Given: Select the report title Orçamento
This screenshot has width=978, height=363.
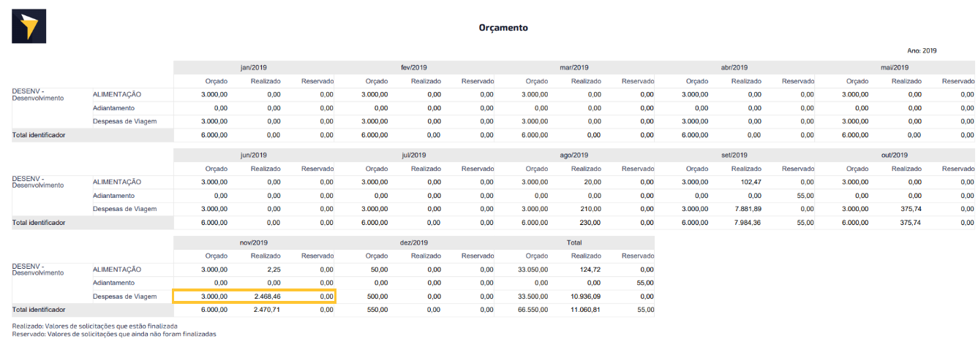Looking at the screenshot, I should 503,28.
